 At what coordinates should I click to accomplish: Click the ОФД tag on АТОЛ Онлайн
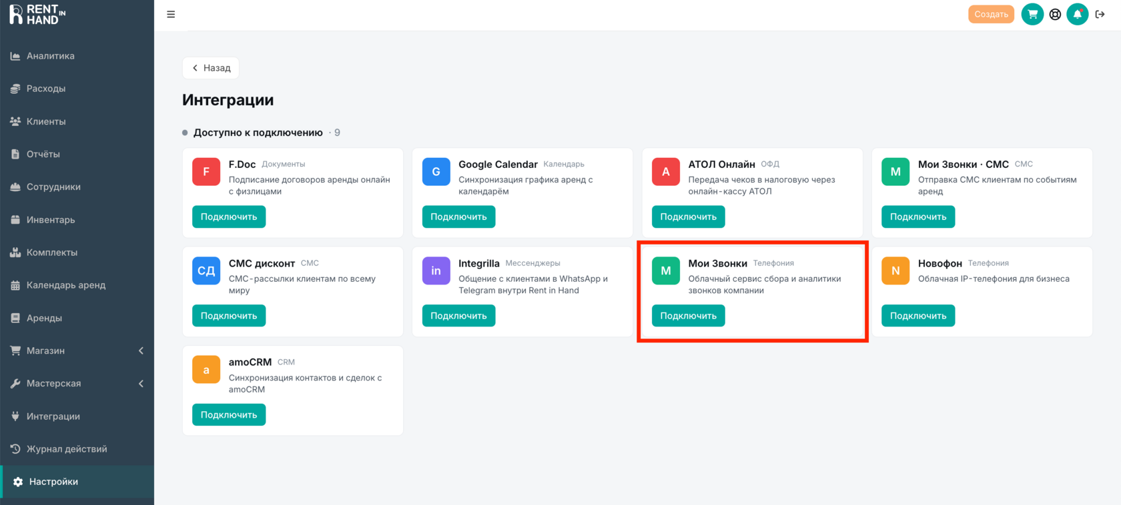[770, 165]
